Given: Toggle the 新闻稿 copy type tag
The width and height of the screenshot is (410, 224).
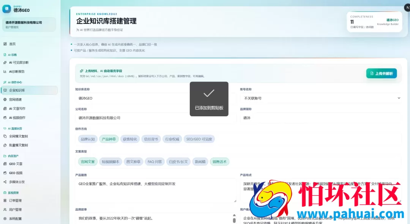Looking at the screenshot, I should click(x=200, y=161).
